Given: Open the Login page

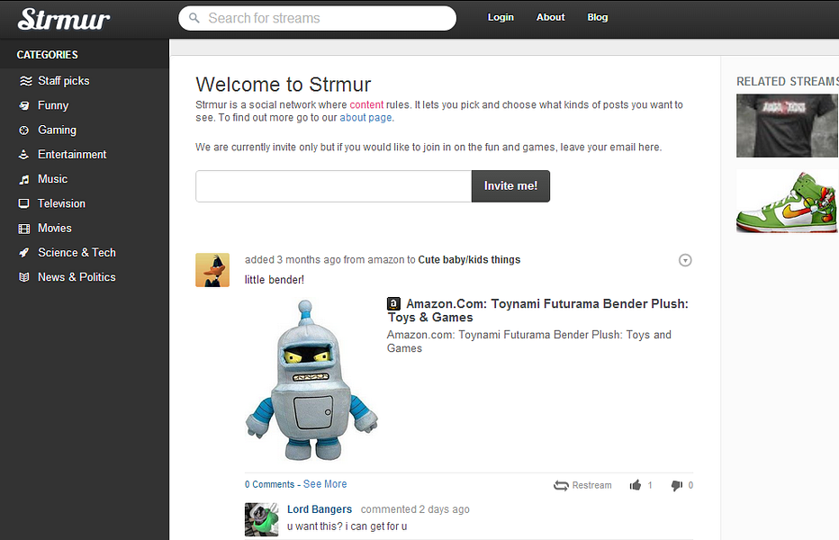Looking at the screenshot, I should click(x=501, y=17).
